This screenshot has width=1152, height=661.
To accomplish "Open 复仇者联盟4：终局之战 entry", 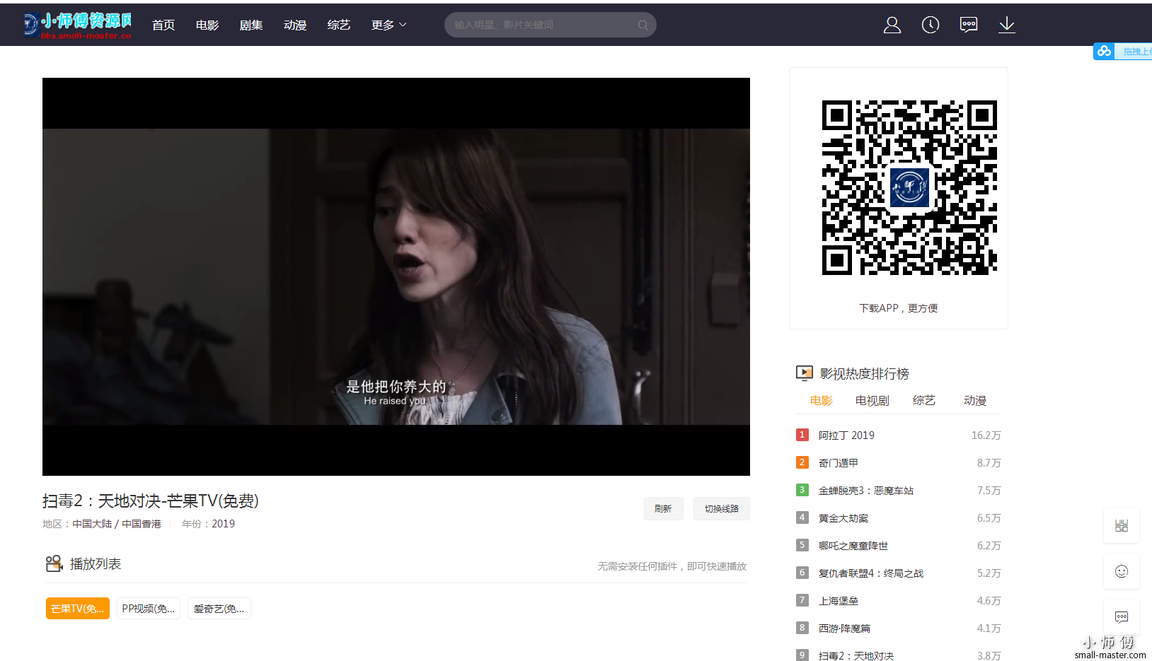I will point(871,573).
